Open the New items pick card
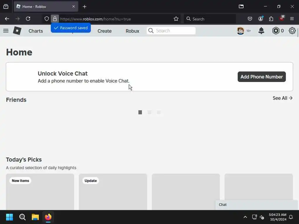The image size is (299, 224). click(40, 192)
